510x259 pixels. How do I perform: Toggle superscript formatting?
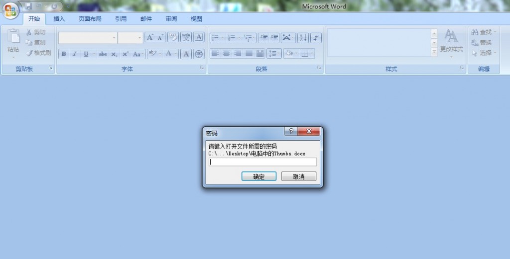(125, 54)
